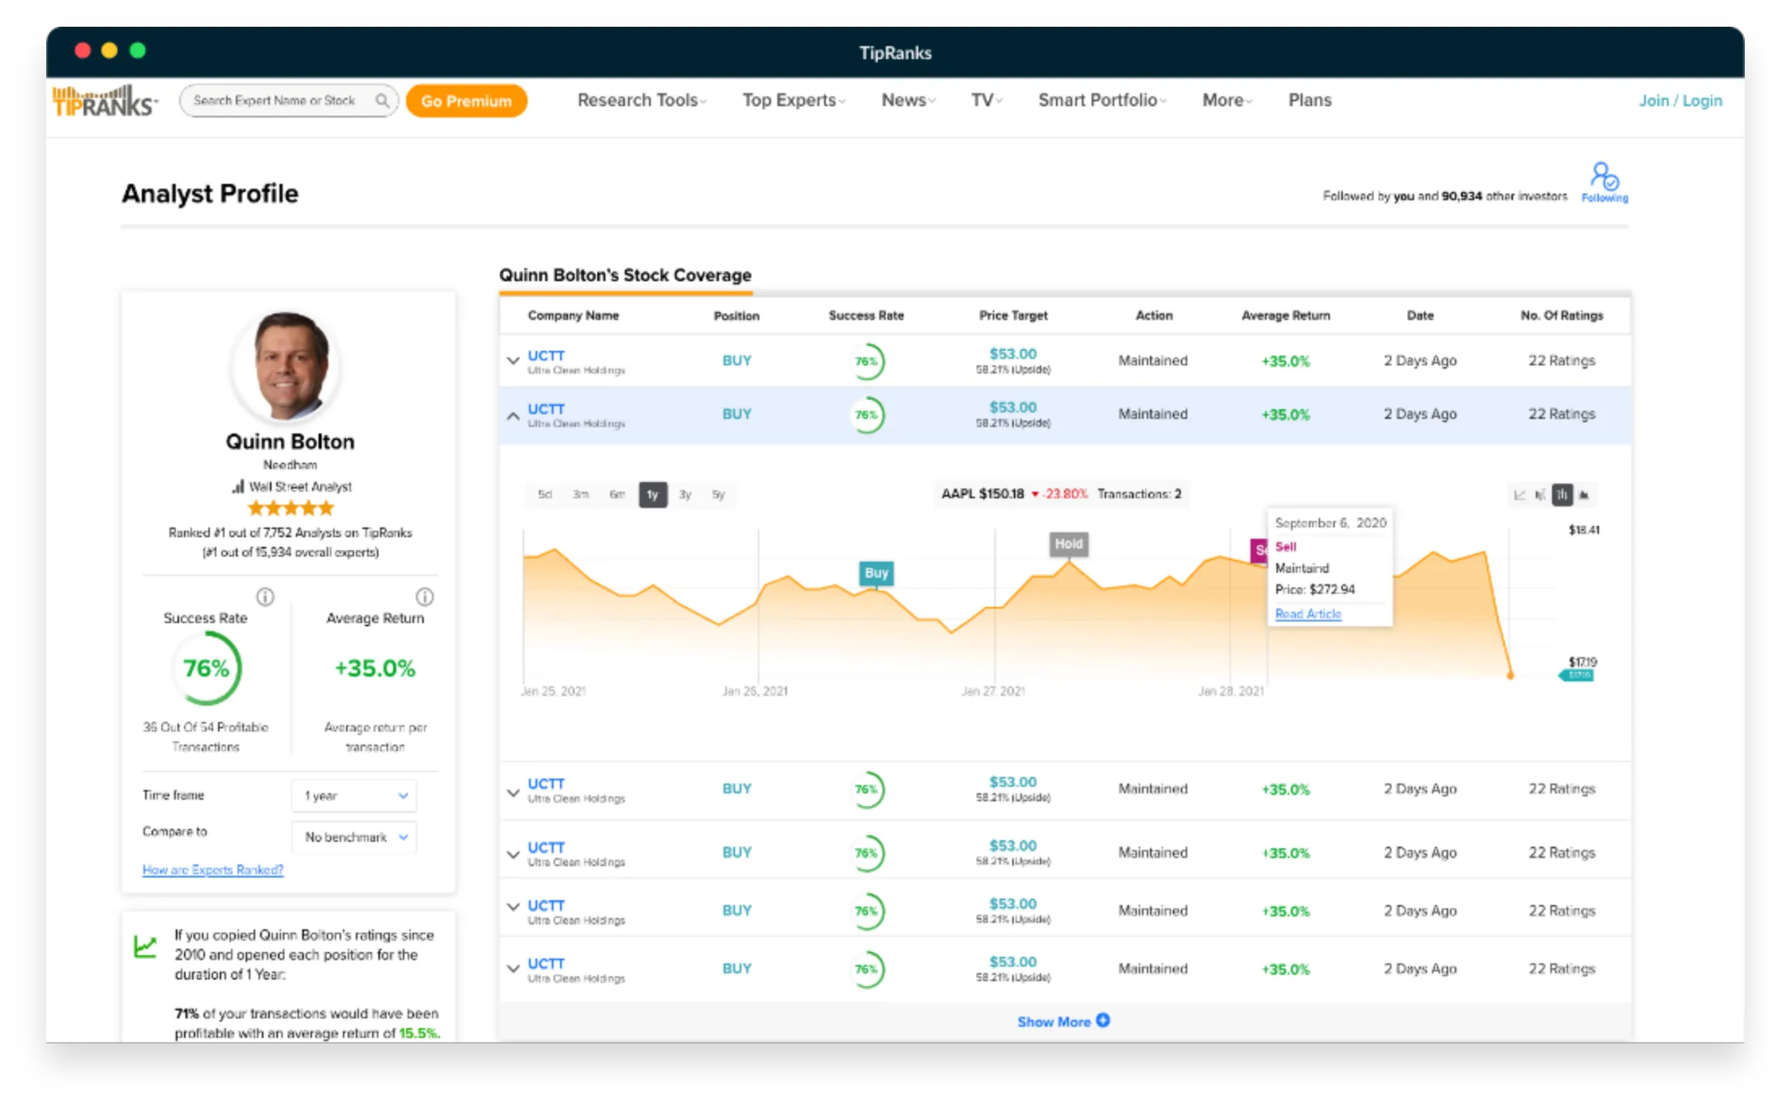Open the Smart Portfolio menu

(x=1101, y=100)
